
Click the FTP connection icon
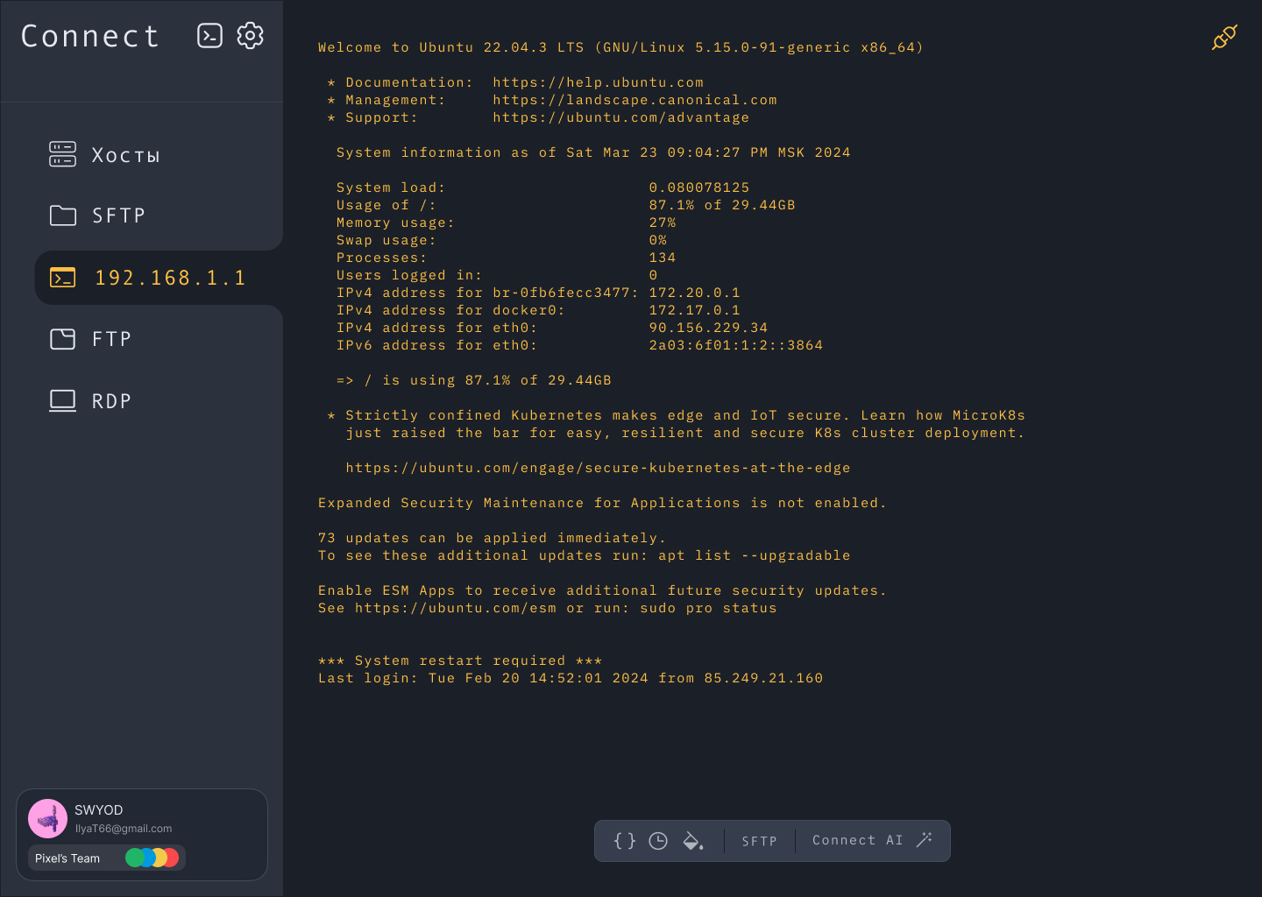coord(62,338)
